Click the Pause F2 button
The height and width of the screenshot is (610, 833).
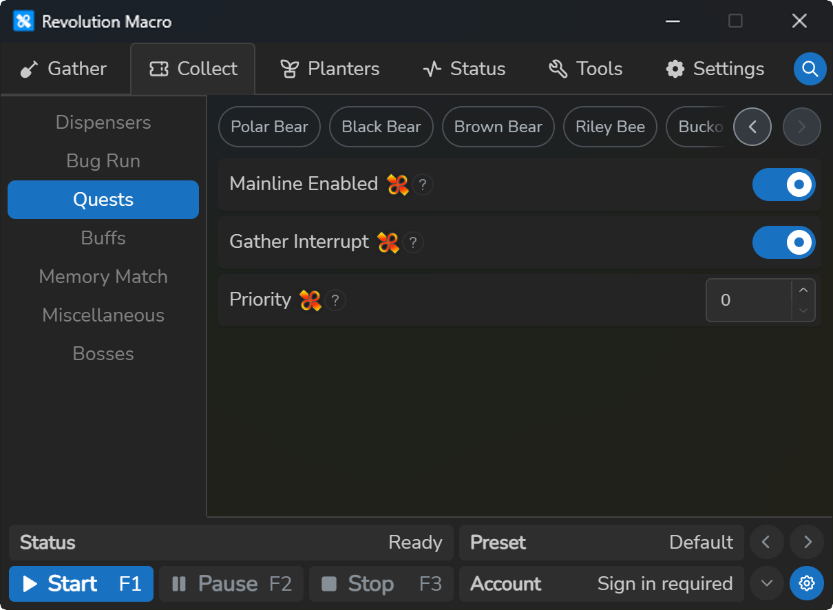[231, 584]
